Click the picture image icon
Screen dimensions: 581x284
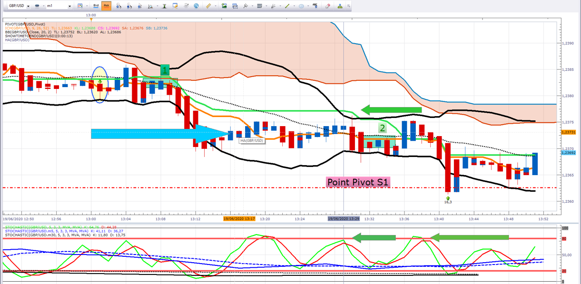click(x=224, y=6)
